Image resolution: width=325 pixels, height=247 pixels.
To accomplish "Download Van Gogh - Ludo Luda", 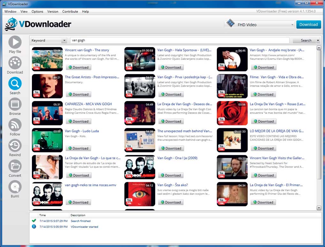I will 79,148.
